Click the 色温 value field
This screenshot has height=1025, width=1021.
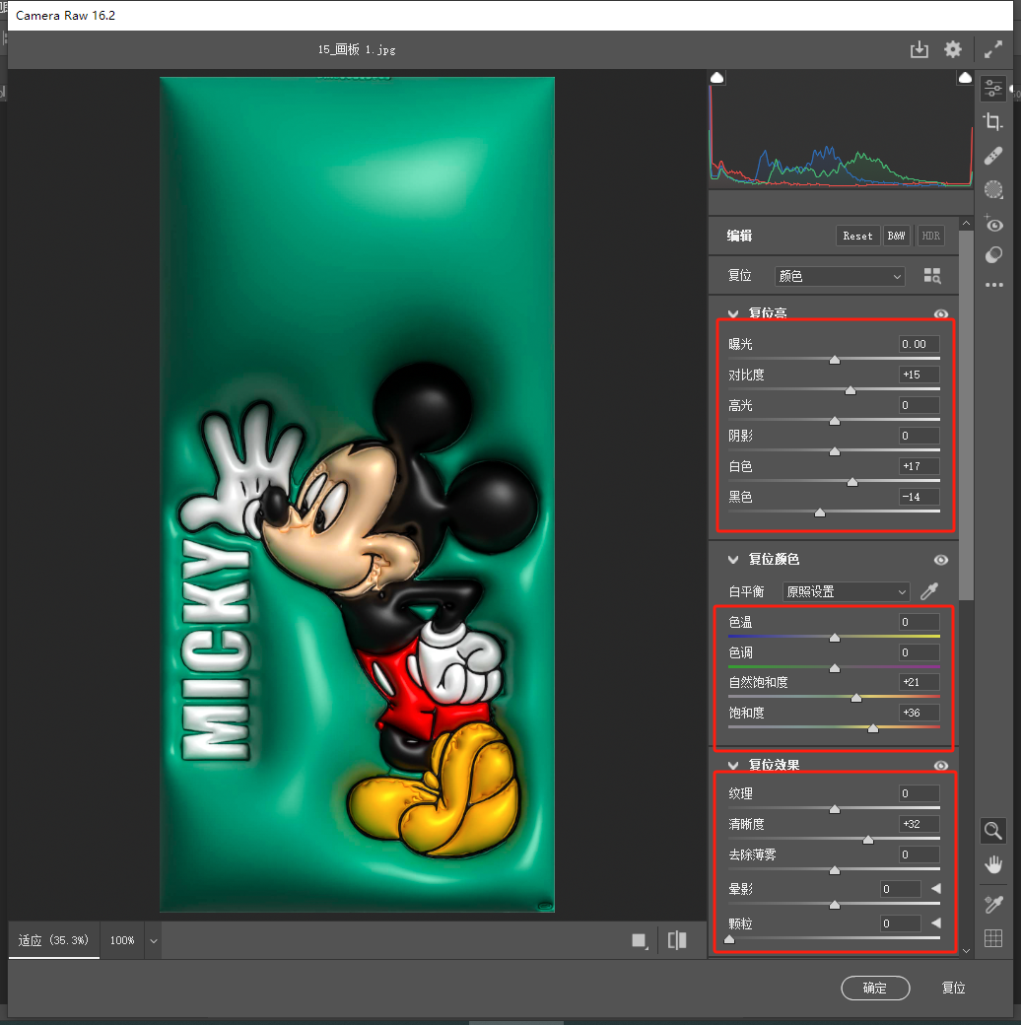click(919, 622)
